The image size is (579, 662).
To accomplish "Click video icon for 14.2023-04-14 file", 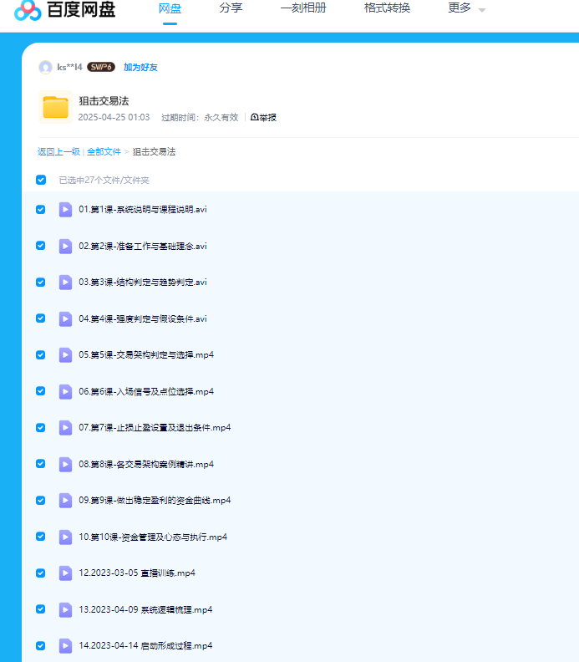I will click(x=65, y=645).
